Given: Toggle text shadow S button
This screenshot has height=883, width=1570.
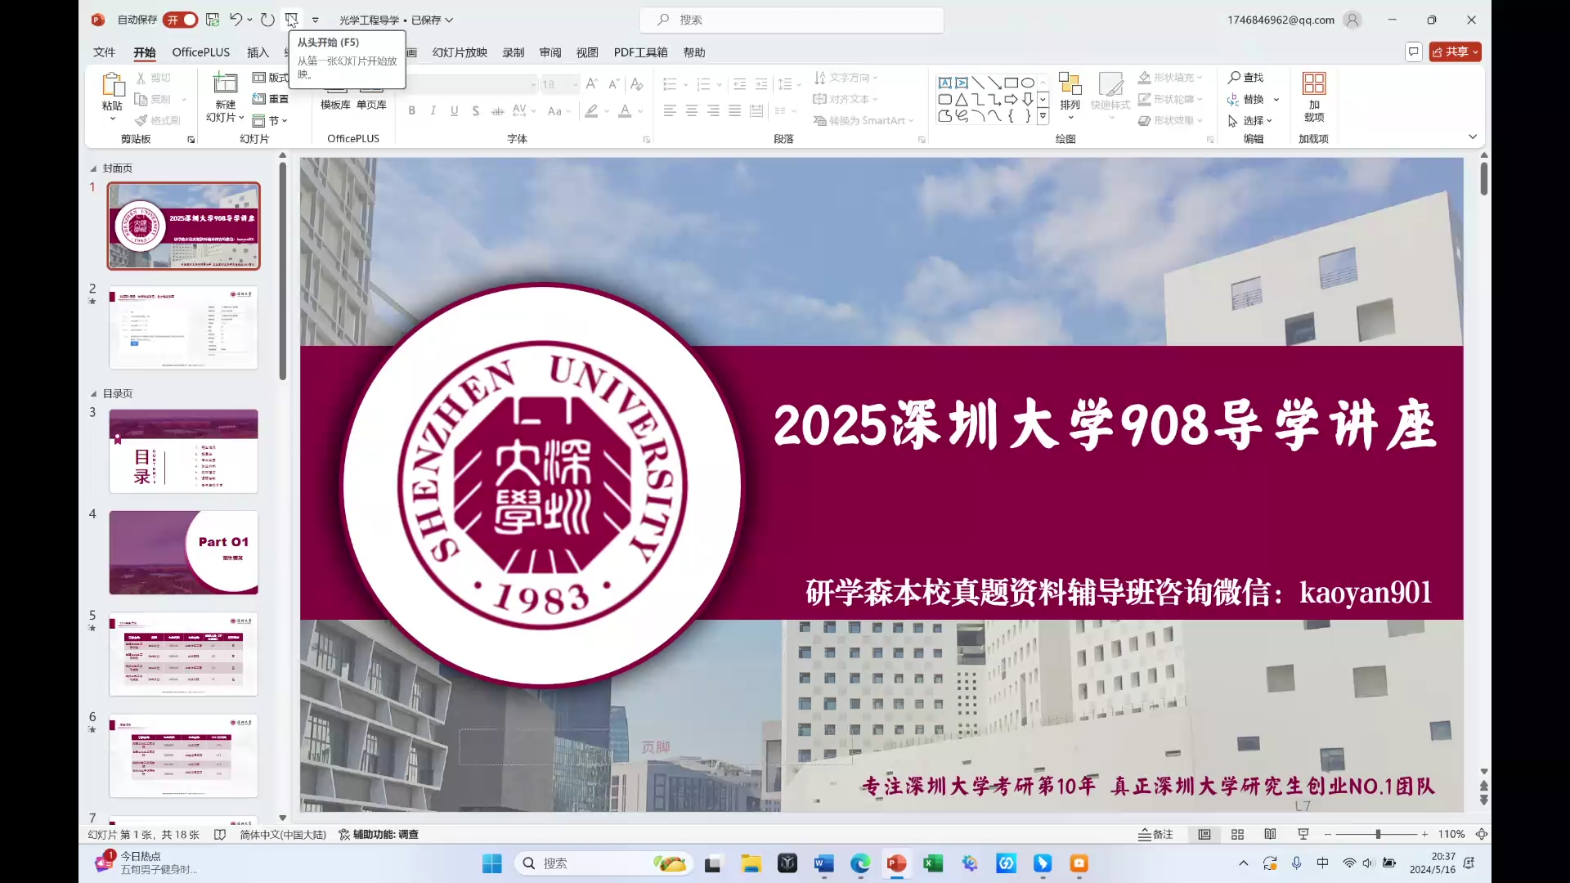Looking at the screenshot, I should 476,111.
